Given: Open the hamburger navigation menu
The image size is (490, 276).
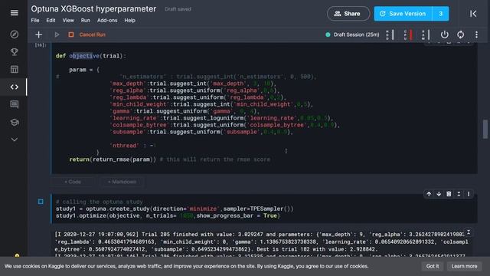Looking at the screenshot, I should [x=14, y=13].
